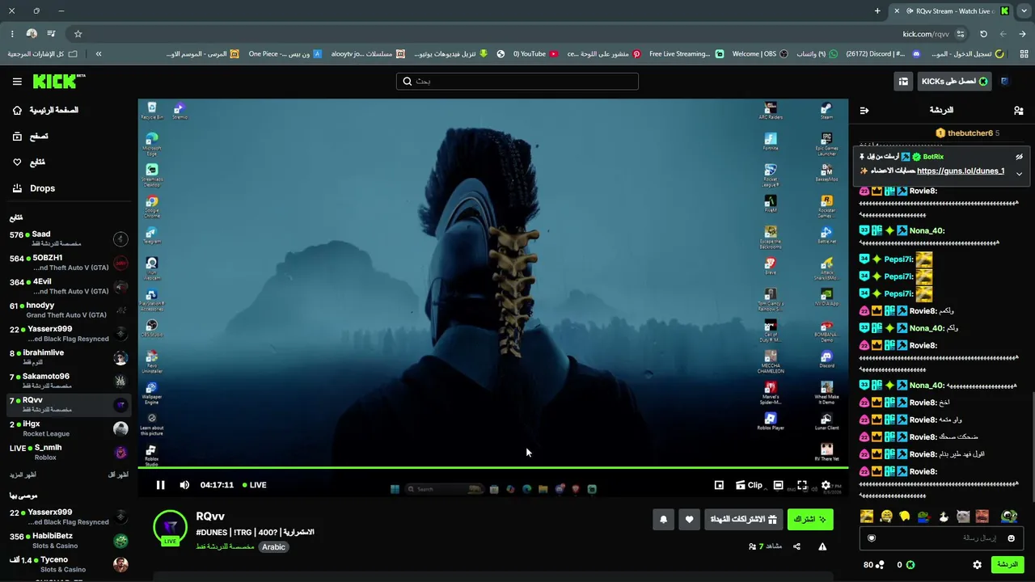The height and width of the screenshot is (582, 1035).
Task: Close the RQvv Stream browser tab
Action: [x=896, y=11]
